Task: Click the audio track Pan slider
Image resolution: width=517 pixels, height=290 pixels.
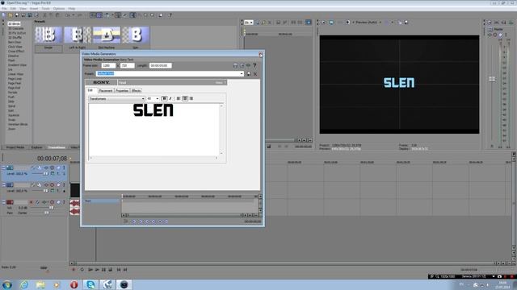Action: click(47, 213)
